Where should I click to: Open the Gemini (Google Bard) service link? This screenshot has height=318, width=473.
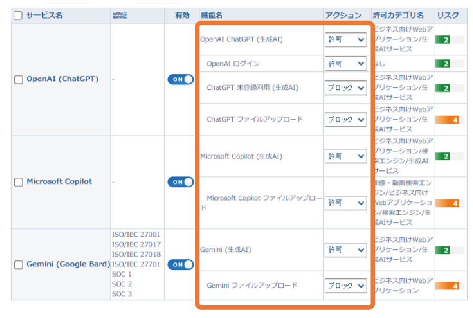[68, 264]
